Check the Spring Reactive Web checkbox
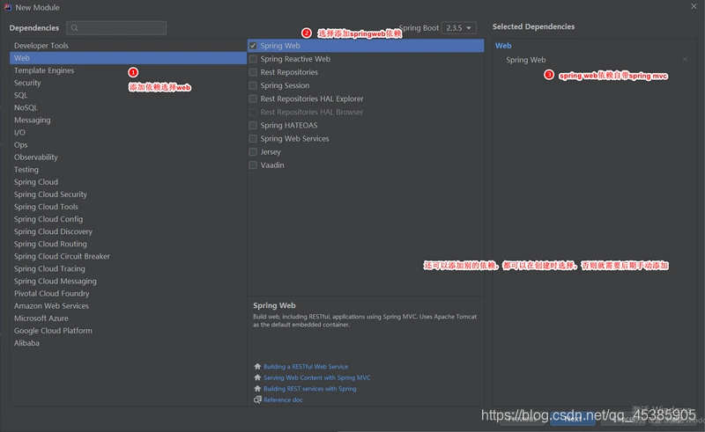The width and height of the screenshot is (705, 432). click(x=253, y=59)
